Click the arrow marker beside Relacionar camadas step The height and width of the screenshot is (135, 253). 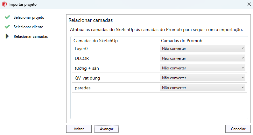tap(7, 36)
